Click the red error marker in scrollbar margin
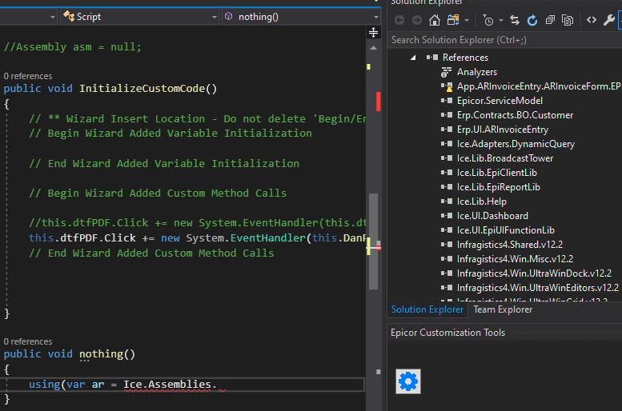 tap(378, 101)
